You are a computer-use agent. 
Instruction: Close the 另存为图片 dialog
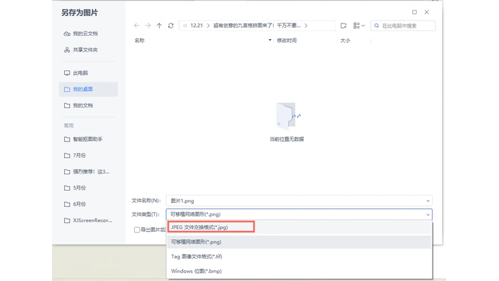(x=427, y=12)
